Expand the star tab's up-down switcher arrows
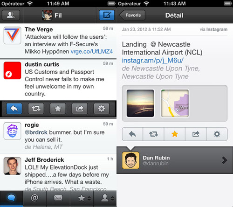 click(x=89, y=198)
